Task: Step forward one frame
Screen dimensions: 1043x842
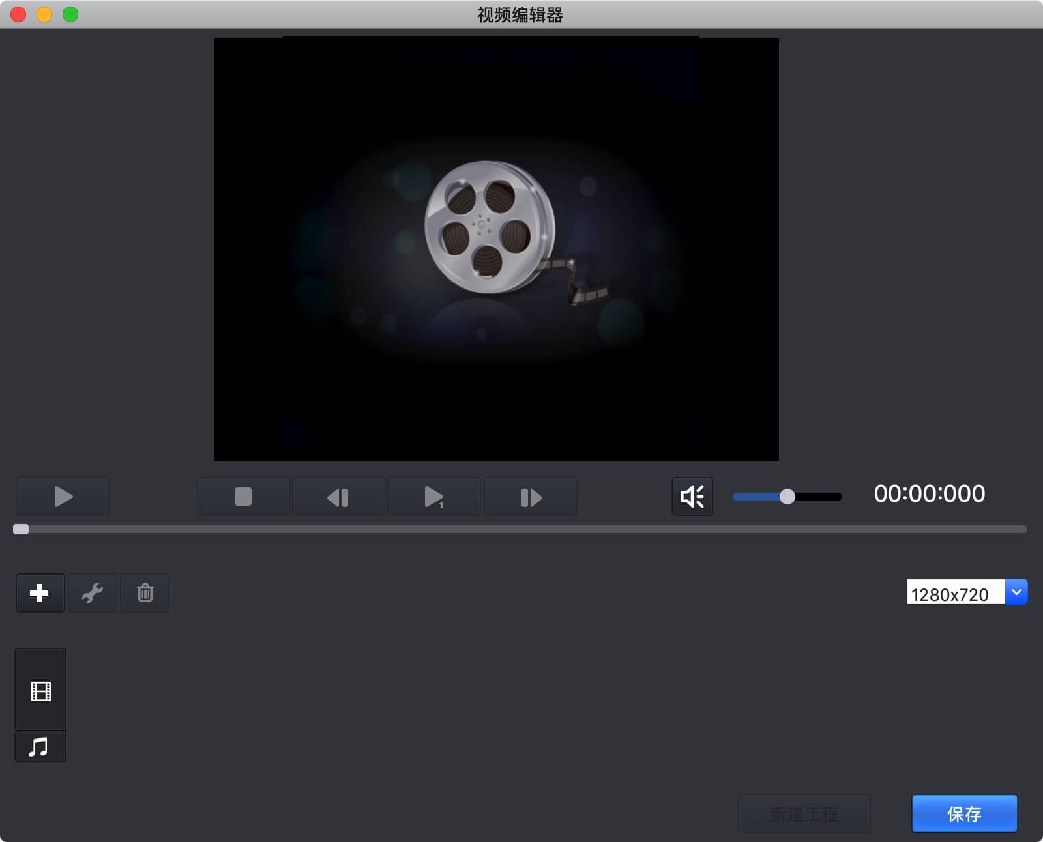Action: [x=531, y=497]
